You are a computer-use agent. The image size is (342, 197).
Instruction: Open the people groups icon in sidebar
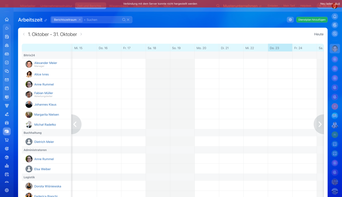tap(7, 45)
